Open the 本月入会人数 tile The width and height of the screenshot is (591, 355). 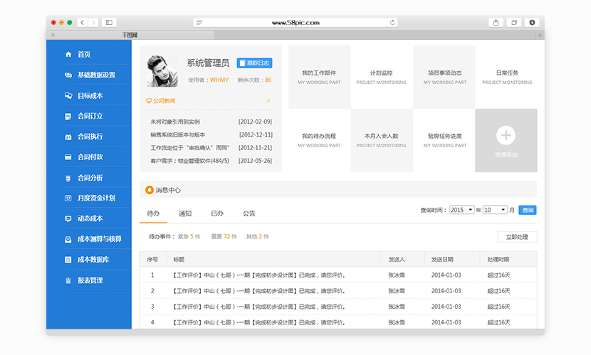[382, 140]
